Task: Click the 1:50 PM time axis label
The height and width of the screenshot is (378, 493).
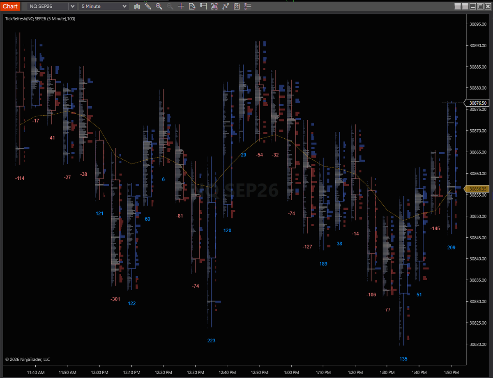Action: tap(451, 372)
